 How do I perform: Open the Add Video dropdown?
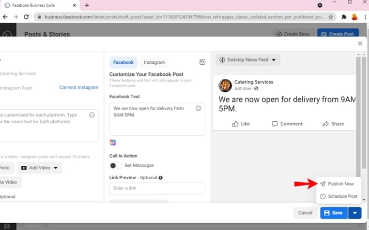point(40,168)
